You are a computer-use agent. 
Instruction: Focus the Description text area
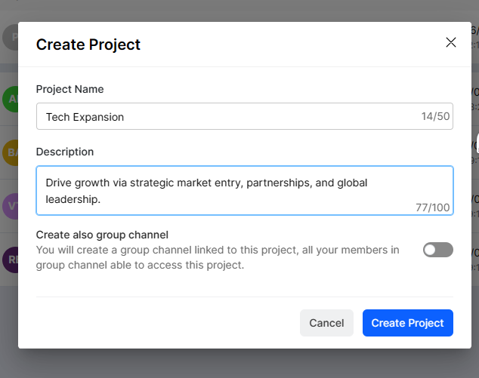tap(227, 190)
